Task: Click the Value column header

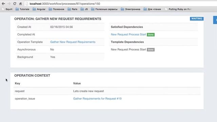Action: pos(77,83)
